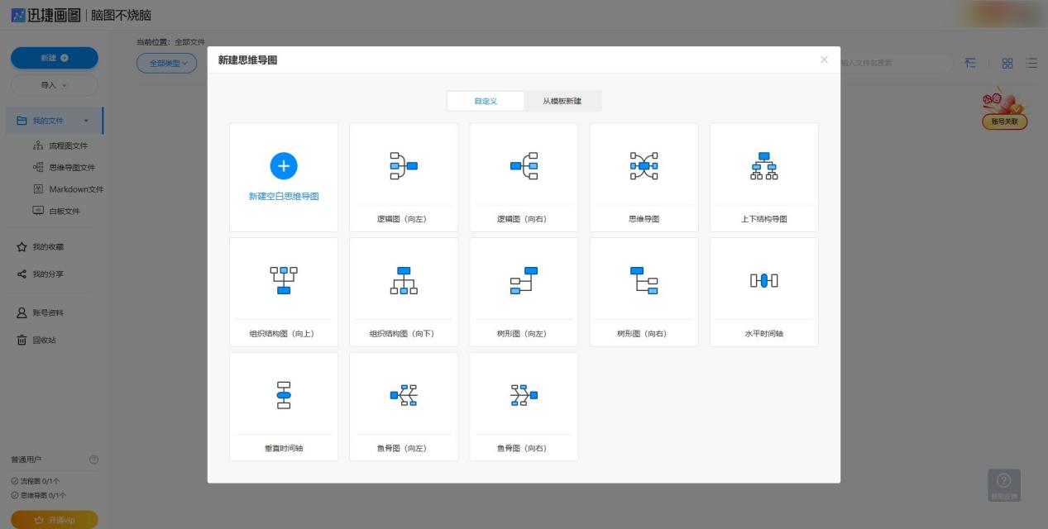
Task: Click the 全部文件 breadcrumb text
Action: 189,41
